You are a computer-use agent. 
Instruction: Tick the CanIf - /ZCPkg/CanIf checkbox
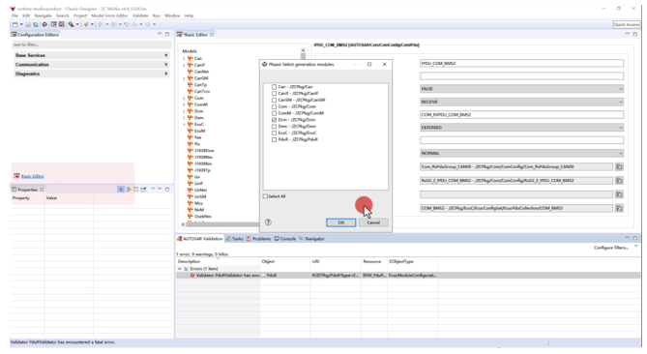(274, 94)
